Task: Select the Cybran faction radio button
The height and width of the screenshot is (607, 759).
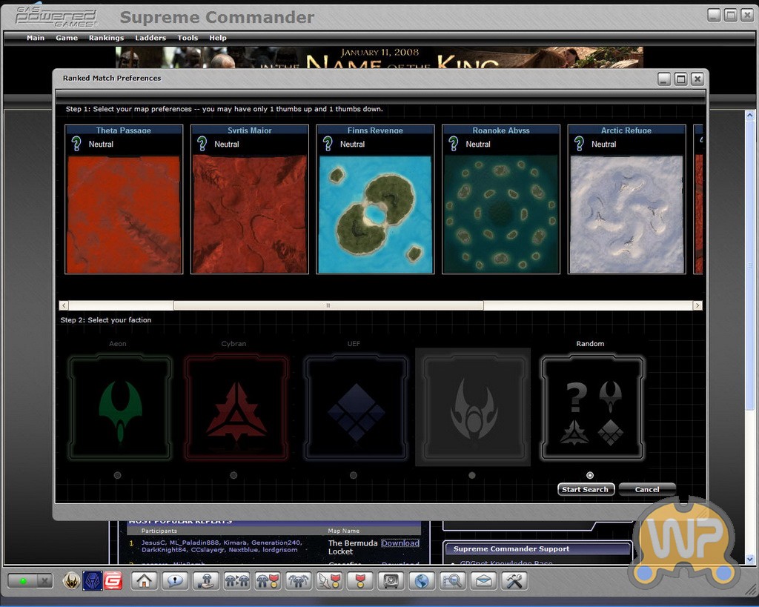Action: pyautogui.click(x=233, y=475)
